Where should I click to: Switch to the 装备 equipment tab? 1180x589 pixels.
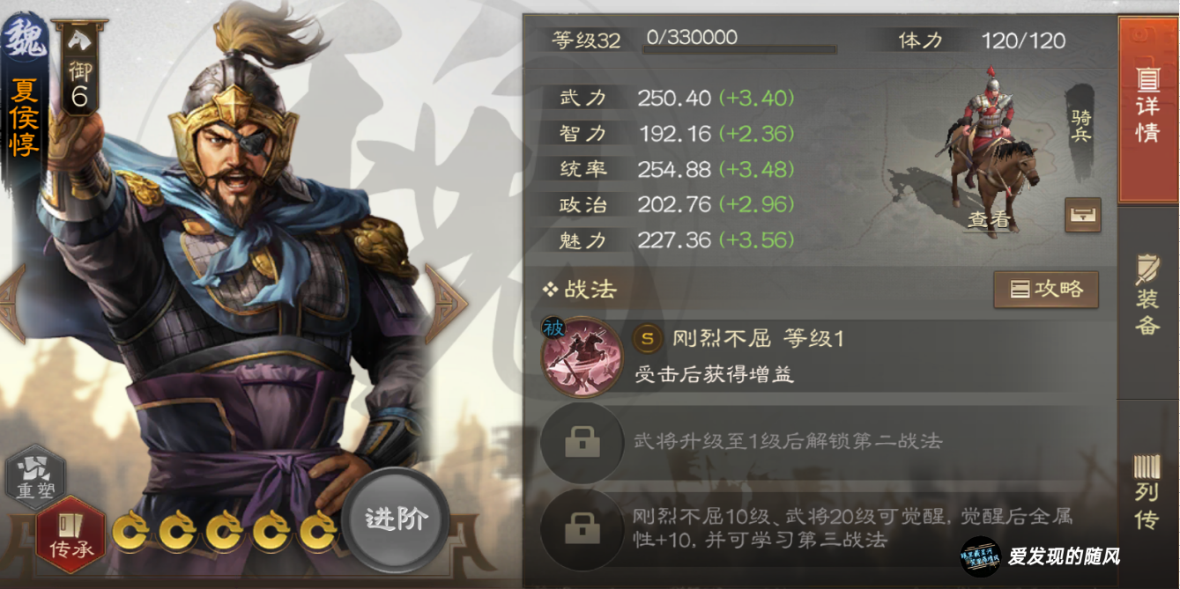(1147, 295)
